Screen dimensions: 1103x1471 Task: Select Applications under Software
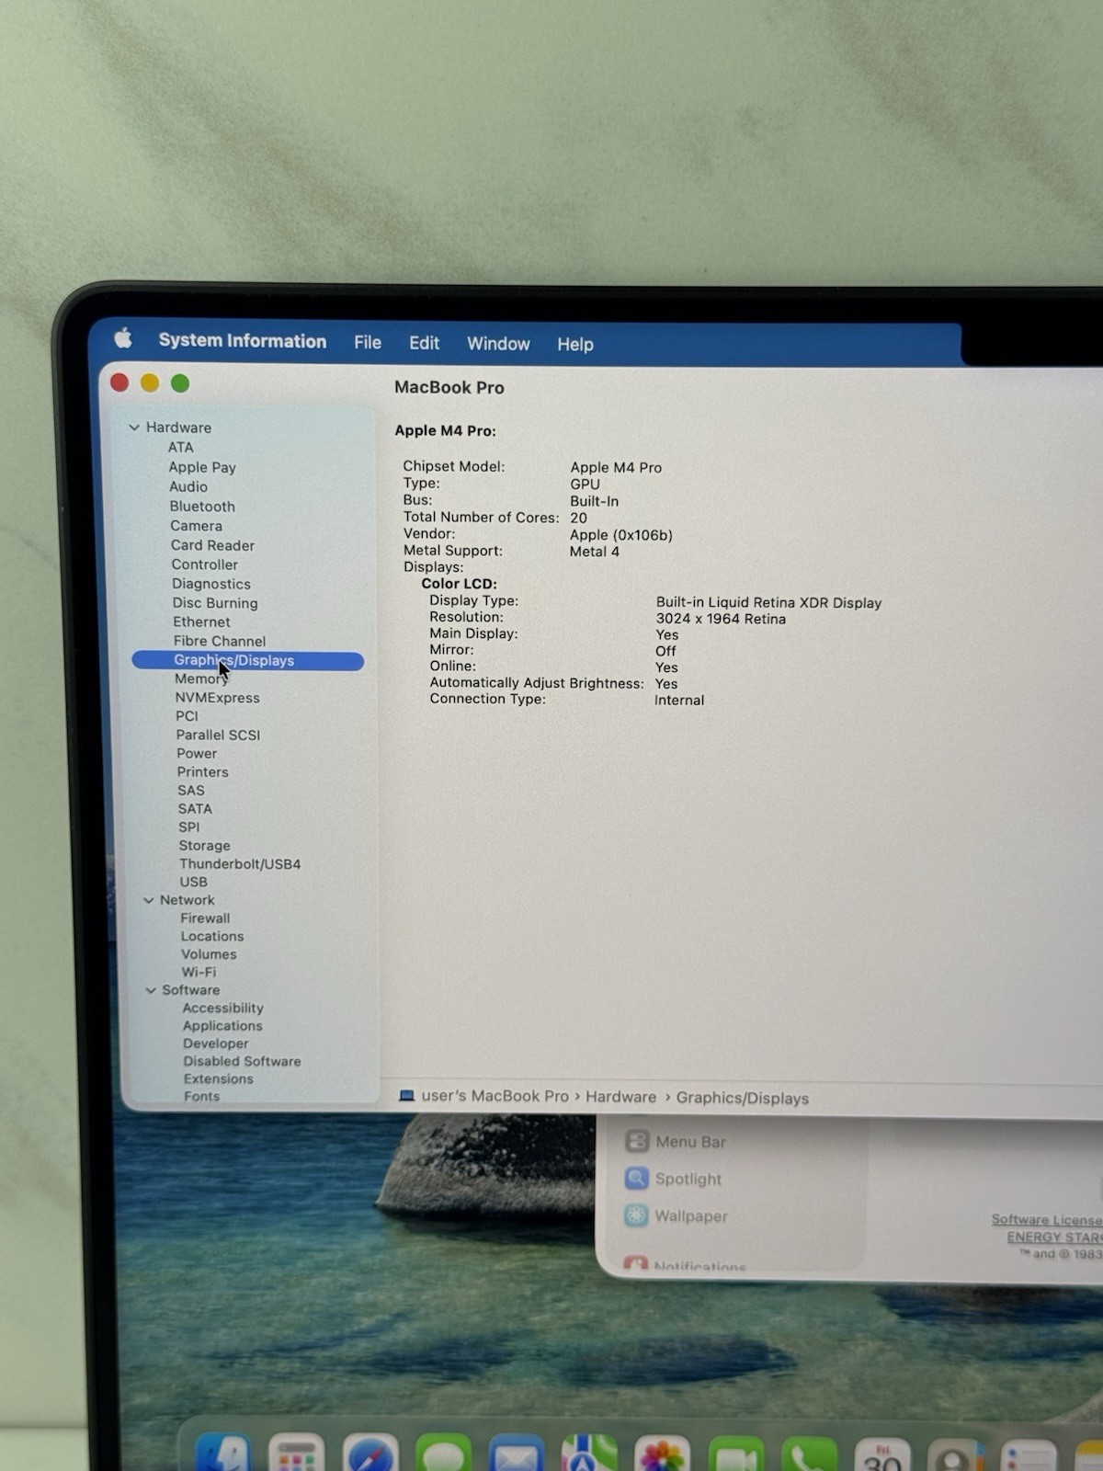pos(222,1026)
